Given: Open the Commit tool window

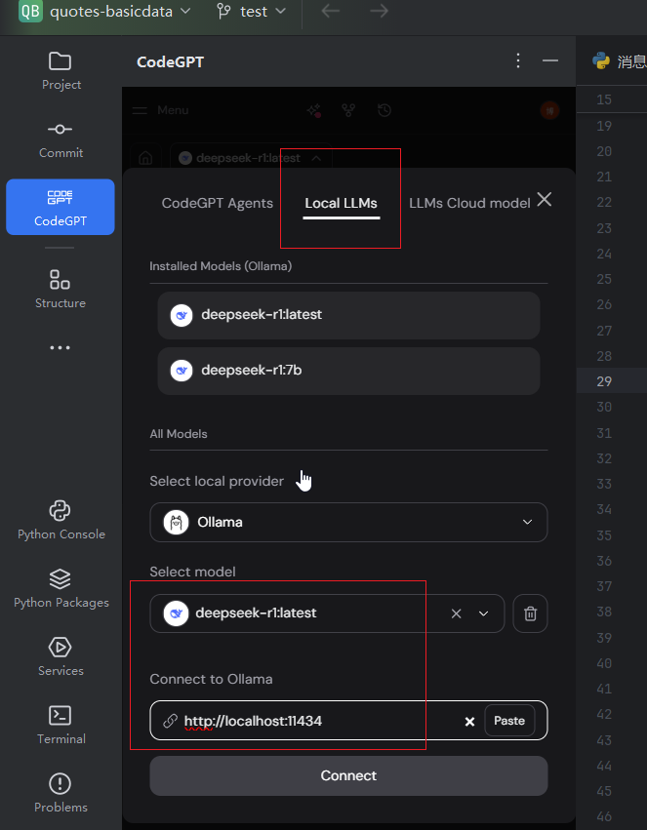Looking at the screenshot, I should tap(61, 138).
